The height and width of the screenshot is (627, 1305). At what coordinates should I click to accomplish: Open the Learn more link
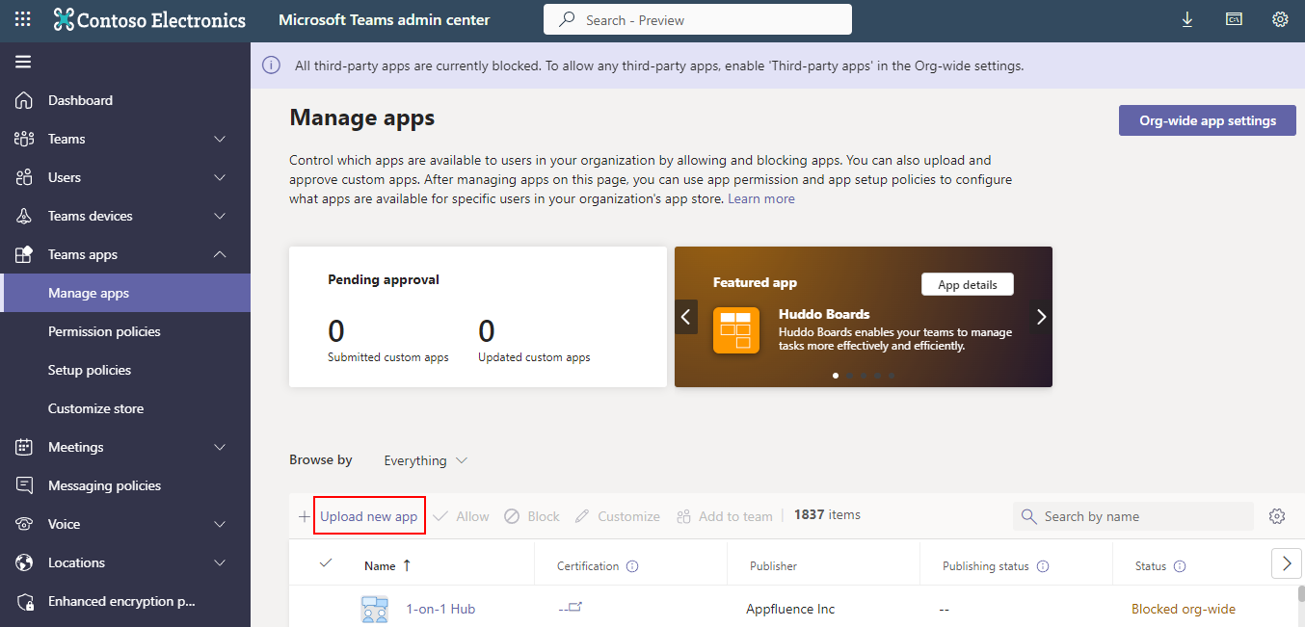tap(761, 198)
